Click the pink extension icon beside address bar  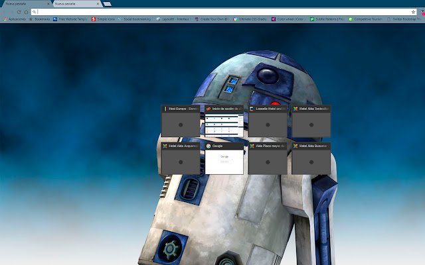423,13
